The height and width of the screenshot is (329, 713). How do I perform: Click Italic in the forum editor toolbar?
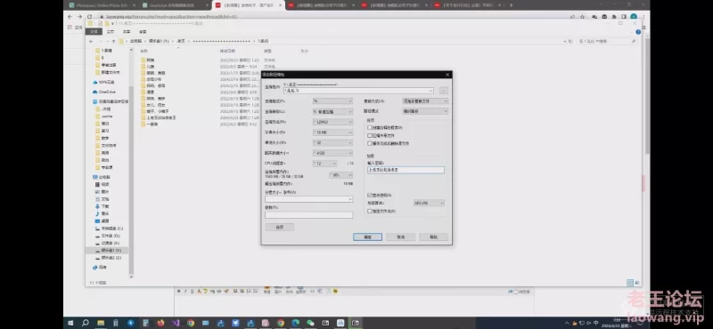point(185,292)
